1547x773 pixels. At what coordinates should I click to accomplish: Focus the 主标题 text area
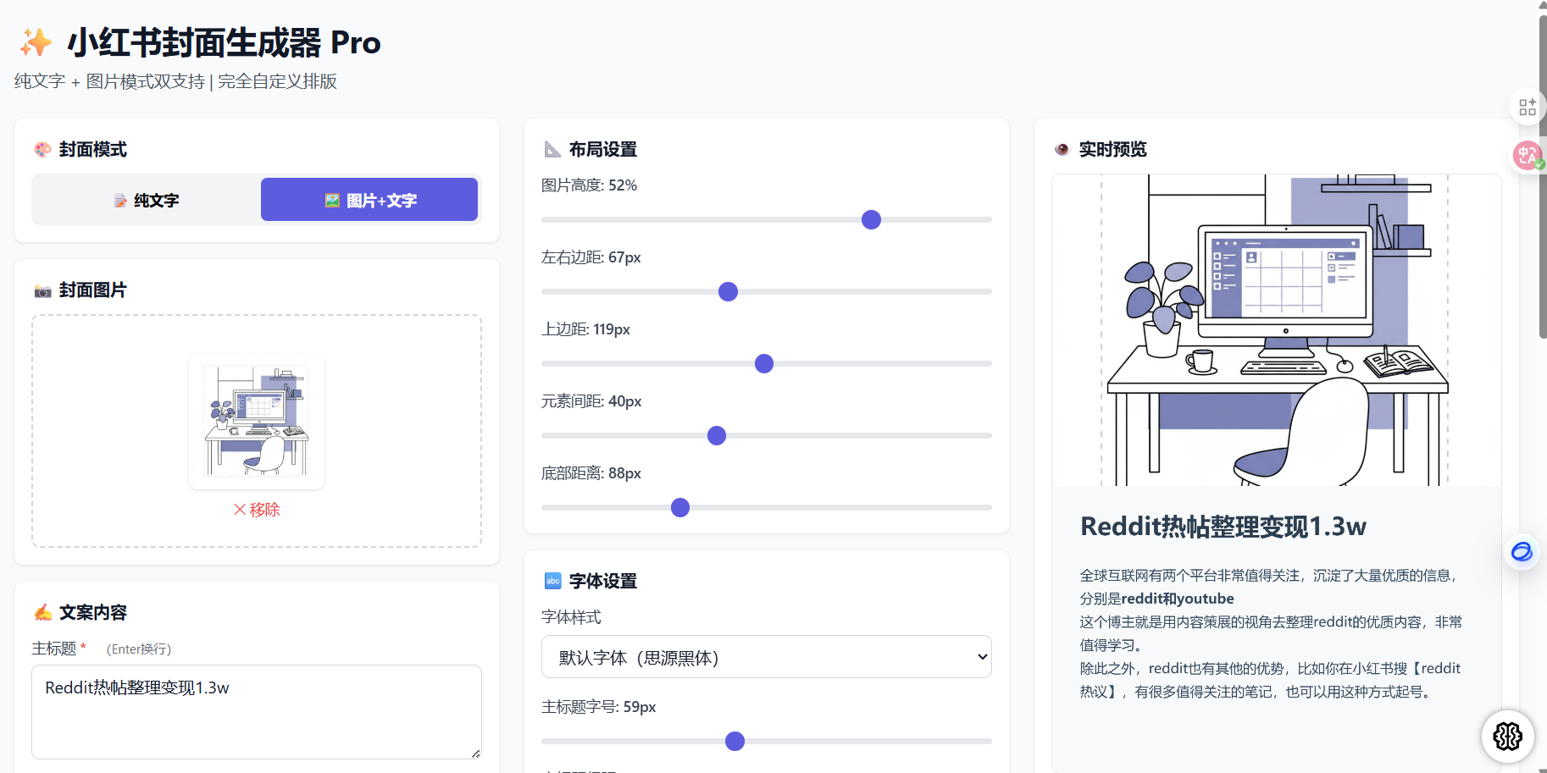point(257,712)
